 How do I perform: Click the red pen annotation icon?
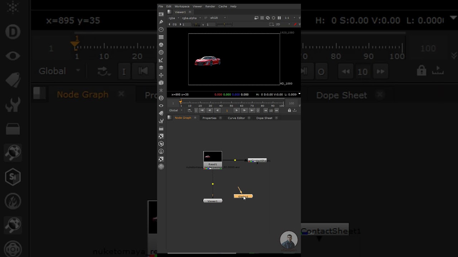coord(295,24)
